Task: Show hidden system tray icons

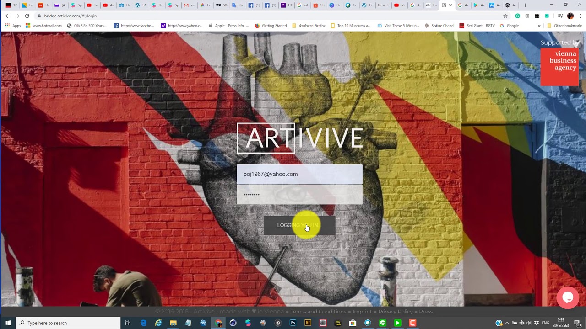Action: 507,323
